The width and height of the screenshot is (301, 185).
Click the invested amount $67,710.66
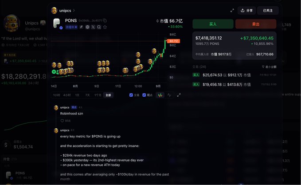click(265, 54)
